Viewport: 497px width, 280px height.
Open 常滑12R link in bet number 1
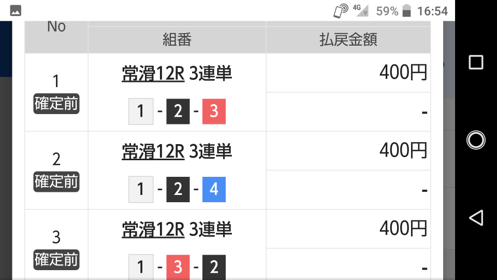153,74
